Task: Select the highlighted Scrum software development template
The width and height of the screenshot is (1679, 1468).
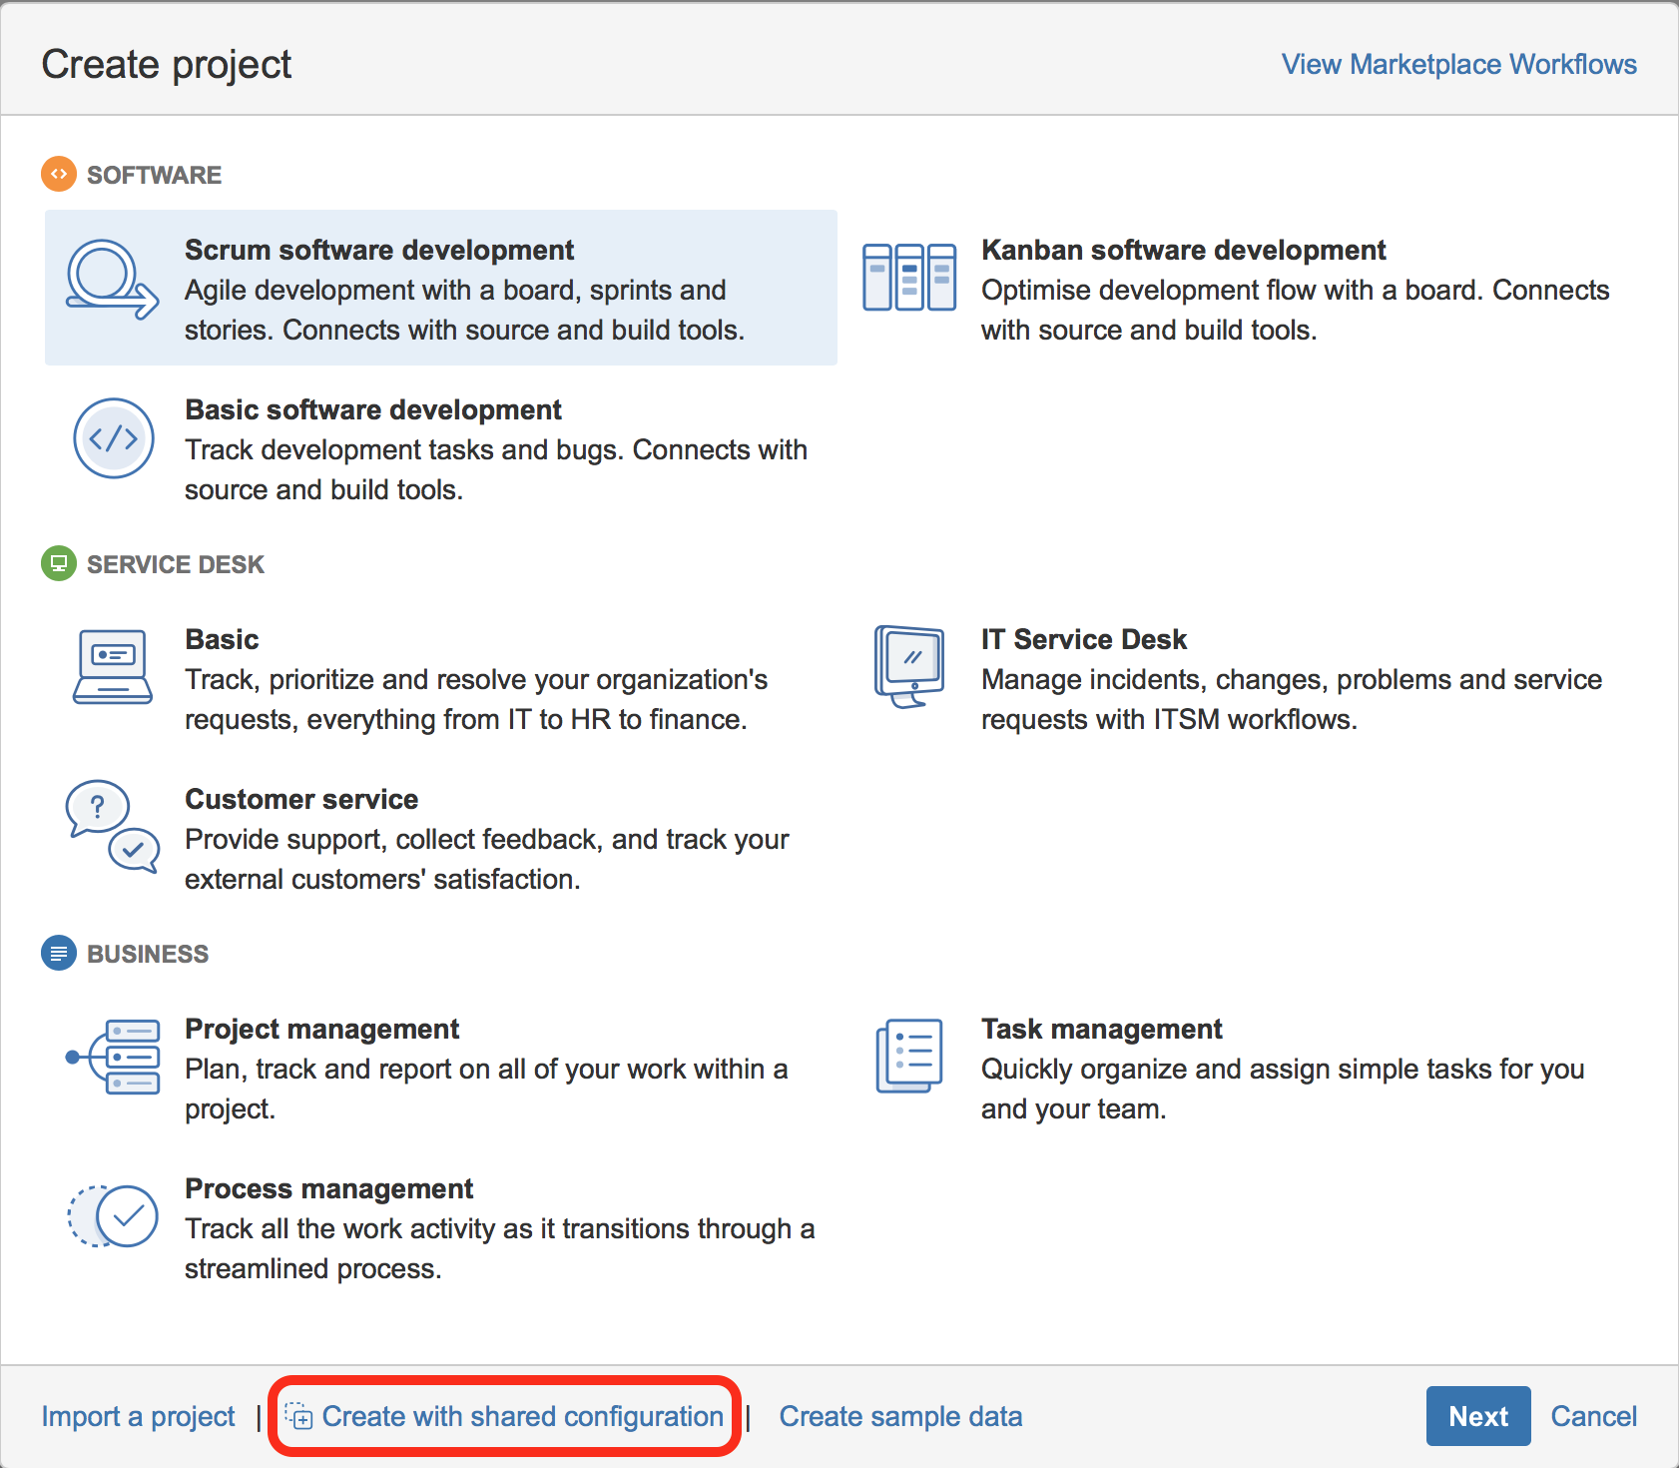Action: point(439,288)
